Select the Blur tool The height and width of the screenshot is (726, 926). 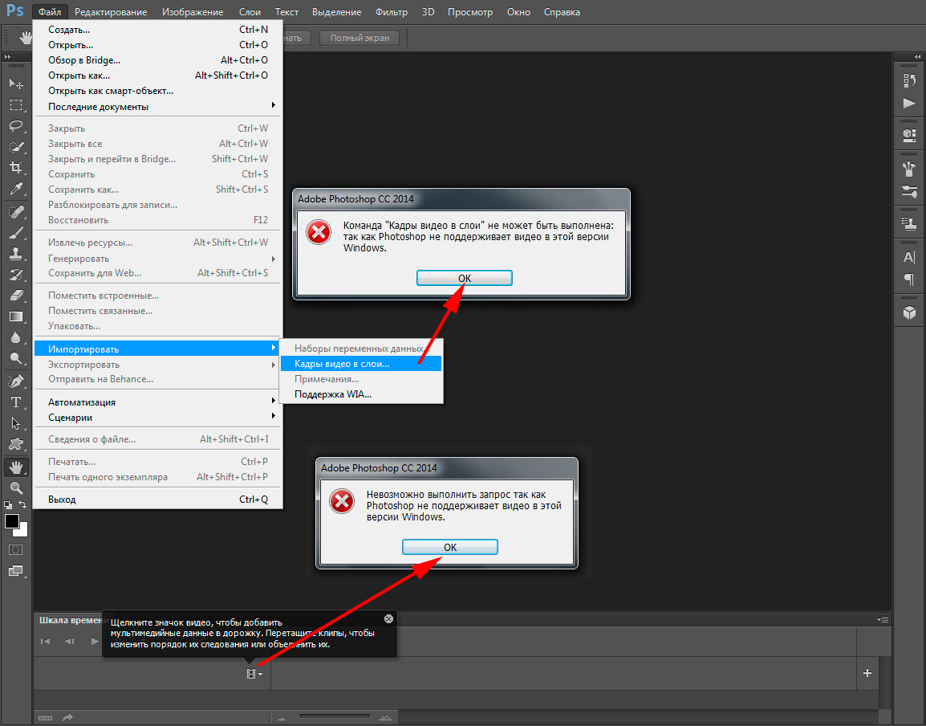(16, 337)
